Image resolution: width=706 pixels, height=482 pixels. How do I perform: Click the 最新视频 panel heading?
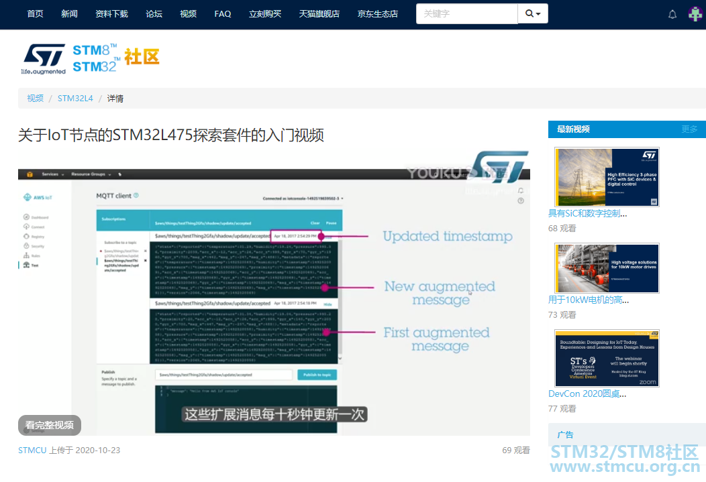point(573,129)
